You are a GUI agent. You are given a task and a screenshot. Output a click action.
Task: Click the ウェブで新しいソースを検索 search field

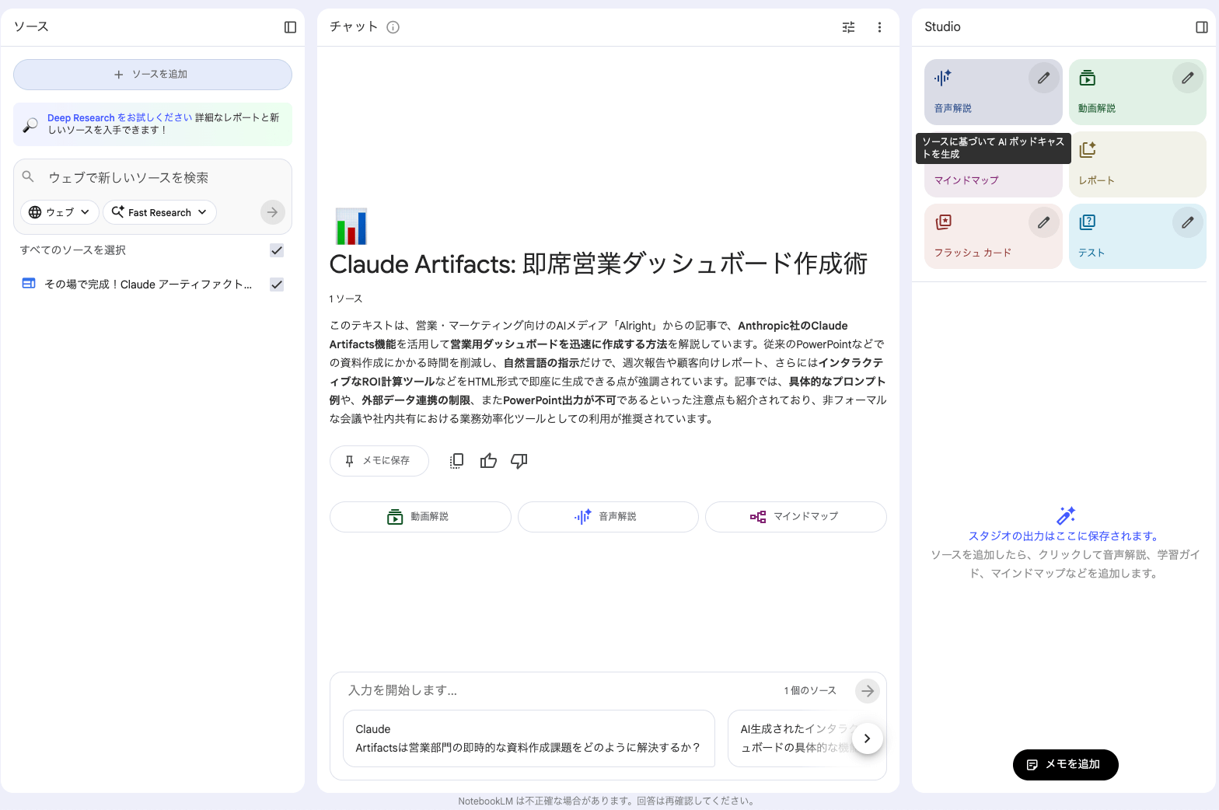(x=152, y=178)
